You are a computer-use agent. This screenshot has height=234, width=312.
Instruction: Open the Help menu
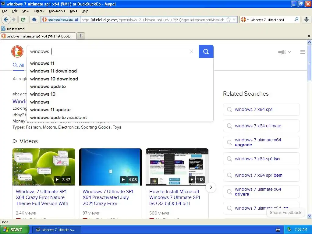coord(85,11)
